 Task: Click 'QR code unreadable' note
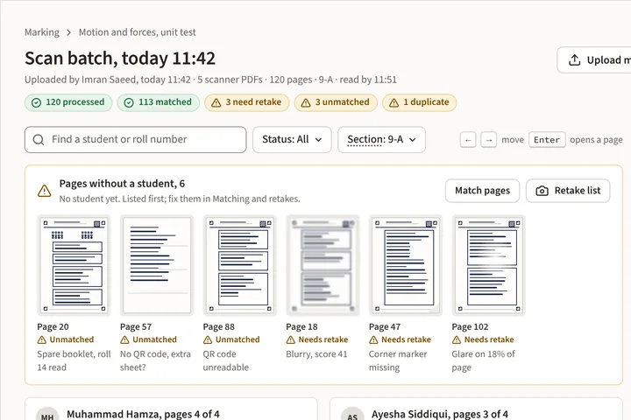pyautogui.click(x=226, y=360)
